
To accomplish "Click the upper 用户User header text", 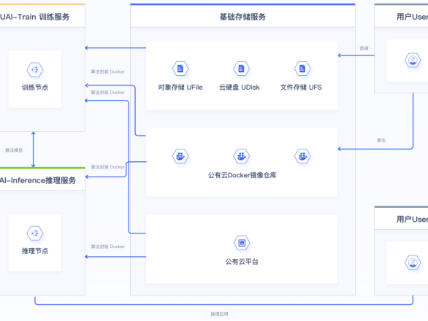I will (x=412, y=17).
